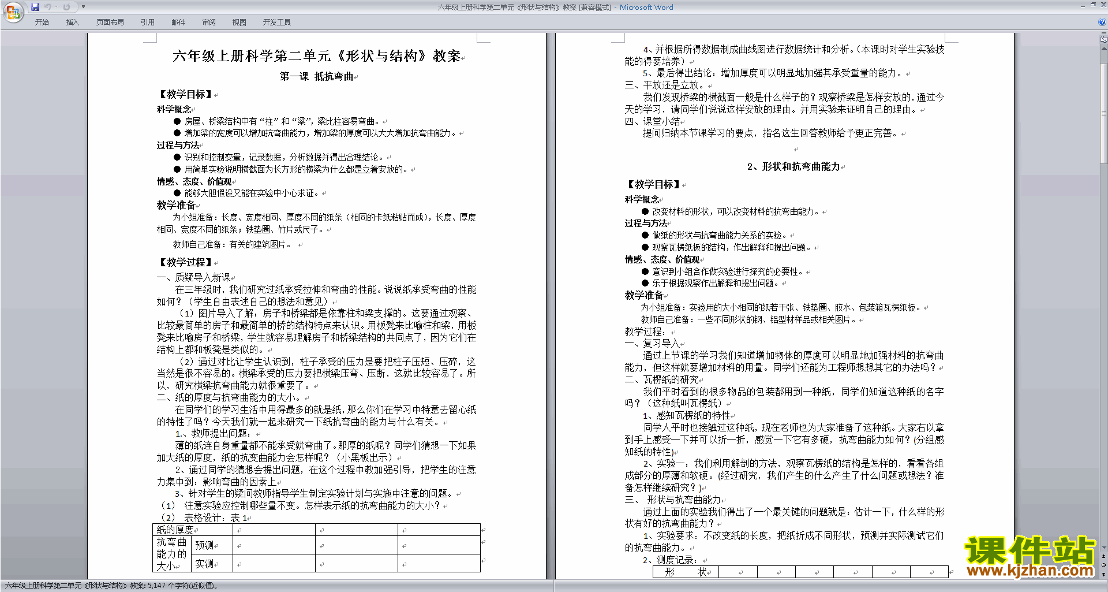The height and width of the screenshot is (592, 1108).
Task: Expand Customize Quick Access Toolbar dropdown
Action: click(x=83, y=7)
